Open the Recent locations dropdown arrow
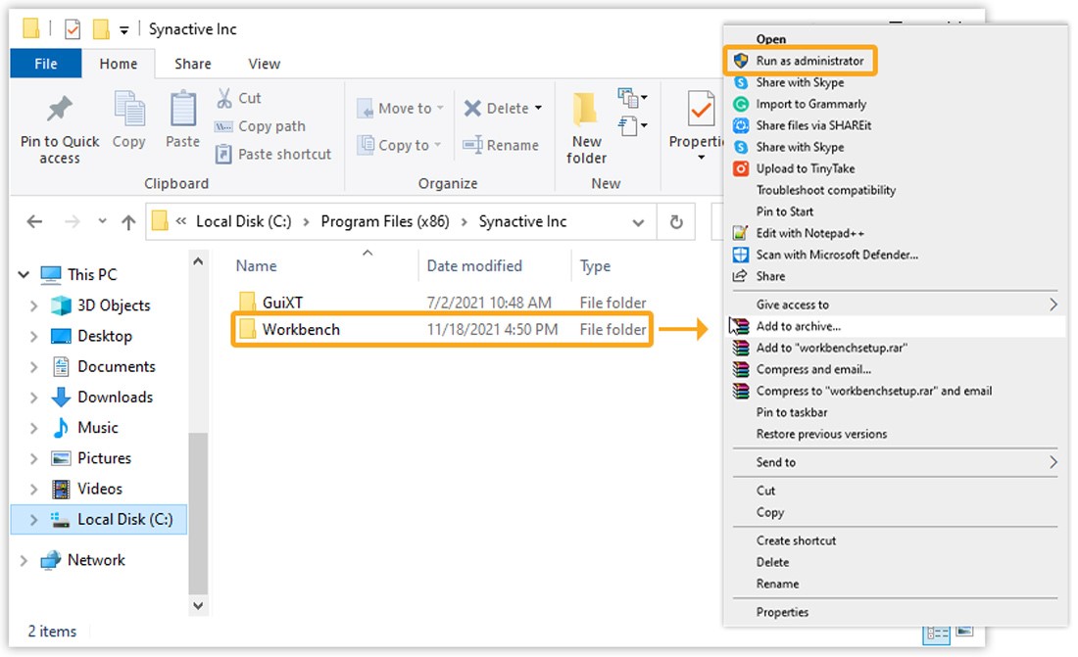The height and width of the screenshot is (657, 1078). click(103, 221)
